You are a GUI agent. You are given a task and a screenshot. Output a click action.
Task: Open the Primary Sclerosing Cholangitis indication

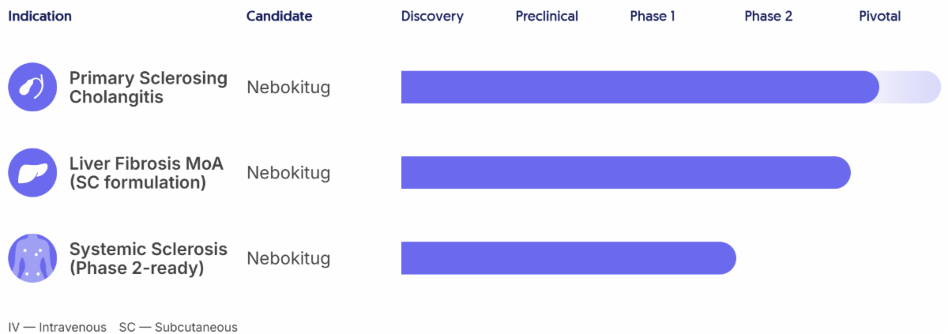pyautogui.click(x=148, y=88)
